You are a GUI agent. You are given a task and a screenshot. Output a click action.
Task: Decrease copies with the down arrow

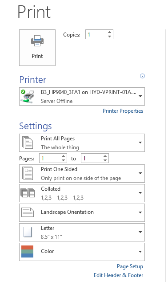click(x=109, y=37)
